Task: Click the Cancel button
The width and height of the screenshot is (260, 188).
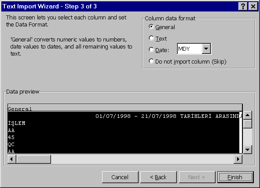Action: 120,177
